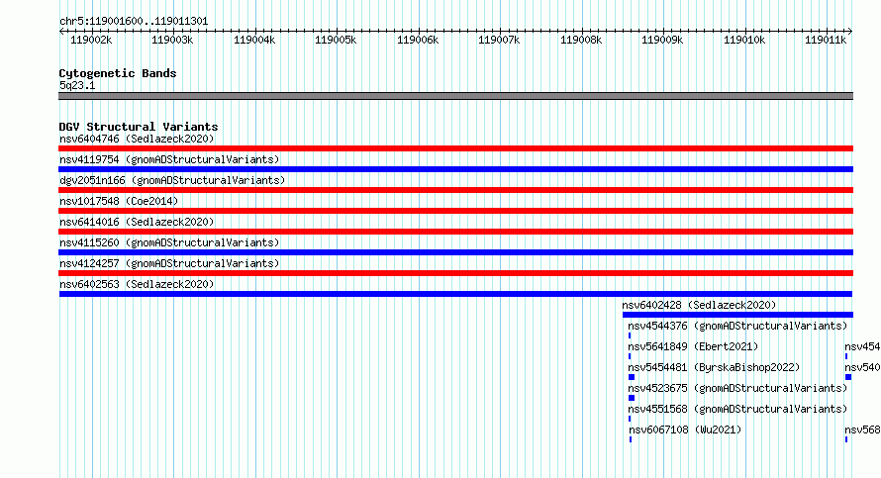
Task: Click the 119005k ruler label
Action: pos(336,40)
